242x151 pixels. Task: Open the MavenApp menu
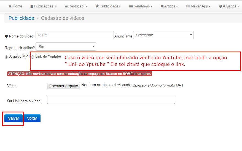(x=198, y=6)
